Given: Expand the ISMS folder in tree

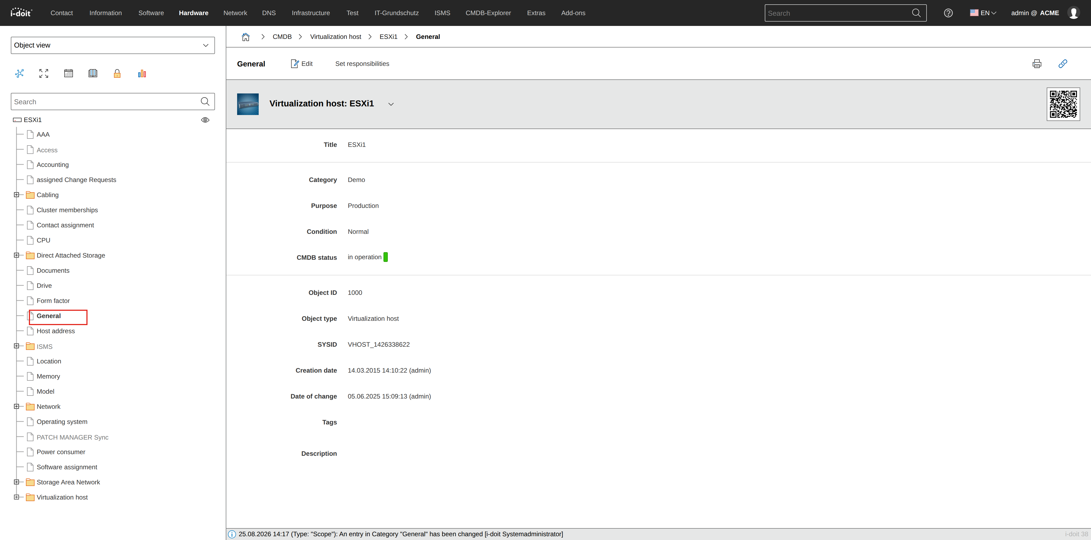Looking at the screenshot, I should [16, 346].
